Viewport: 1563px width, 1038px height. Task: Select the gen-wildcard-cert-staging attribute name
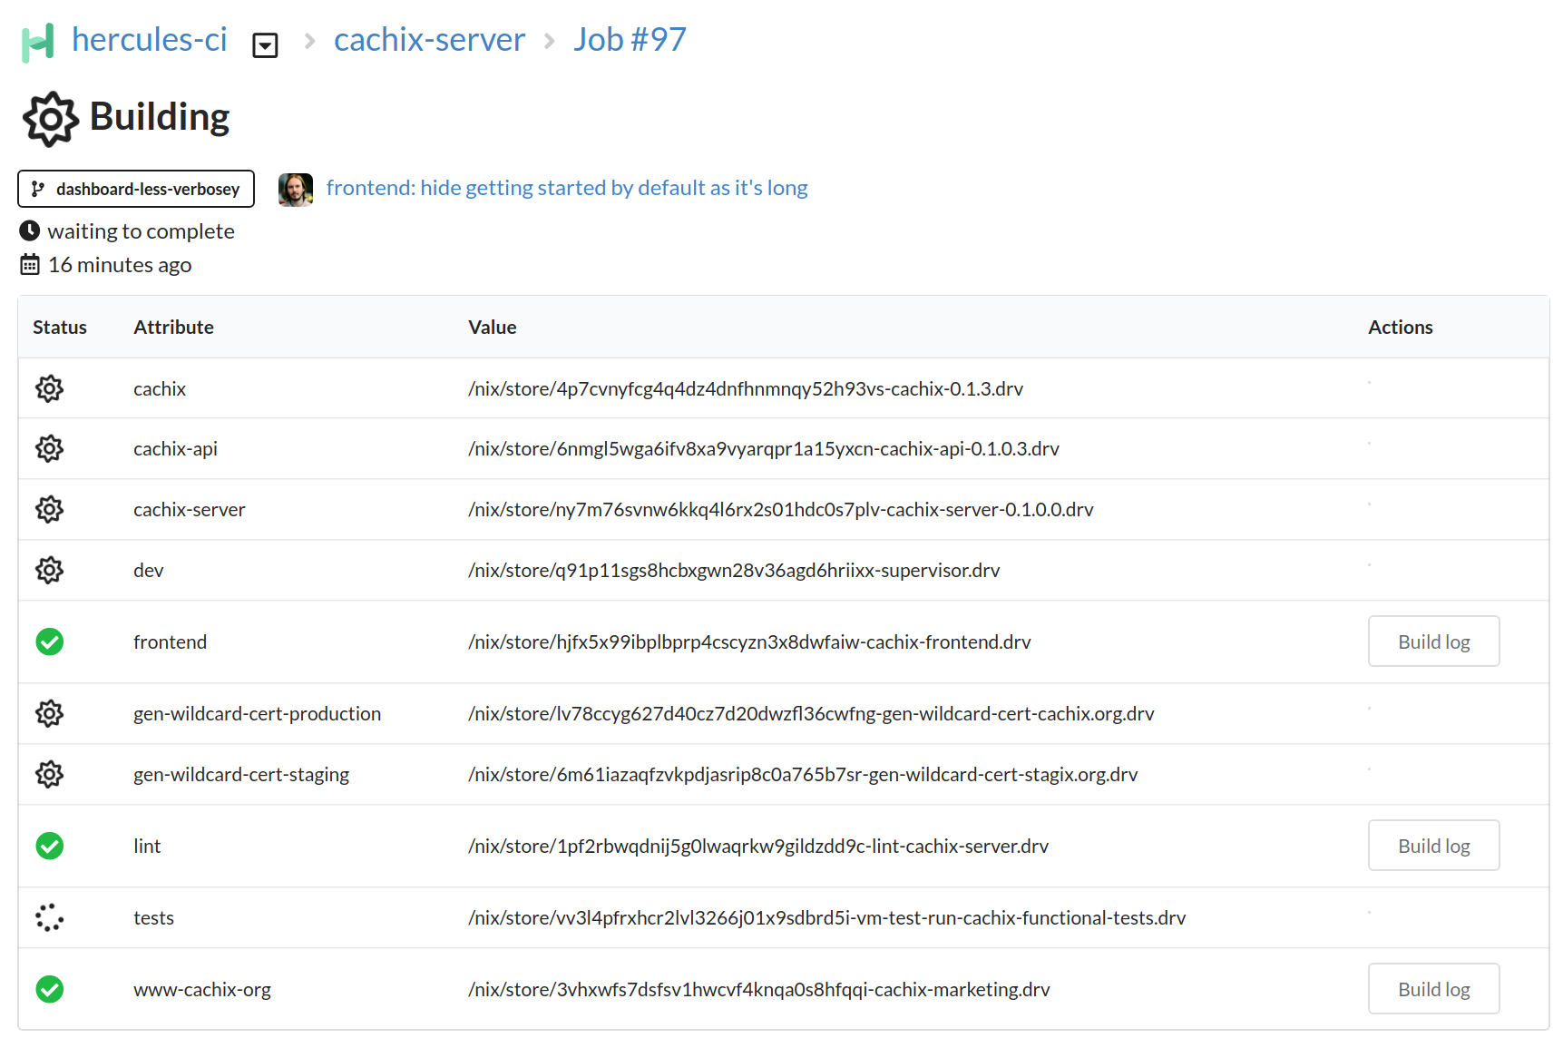(x=241, y=774)
